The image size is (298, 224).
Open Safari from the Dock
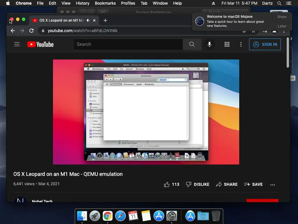click(120, 216)
